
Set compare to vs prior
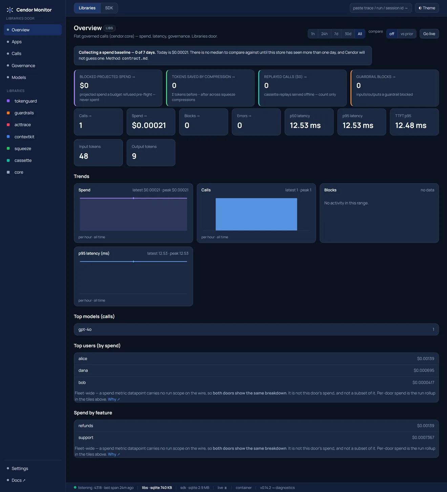[407, 34]
